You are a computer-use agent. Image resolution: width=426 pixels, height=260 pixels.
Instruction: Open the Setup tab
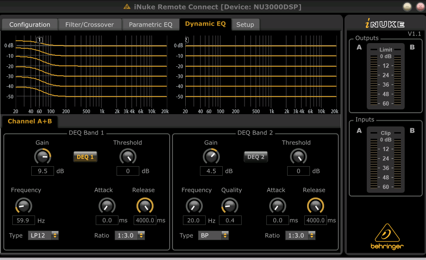245,25
